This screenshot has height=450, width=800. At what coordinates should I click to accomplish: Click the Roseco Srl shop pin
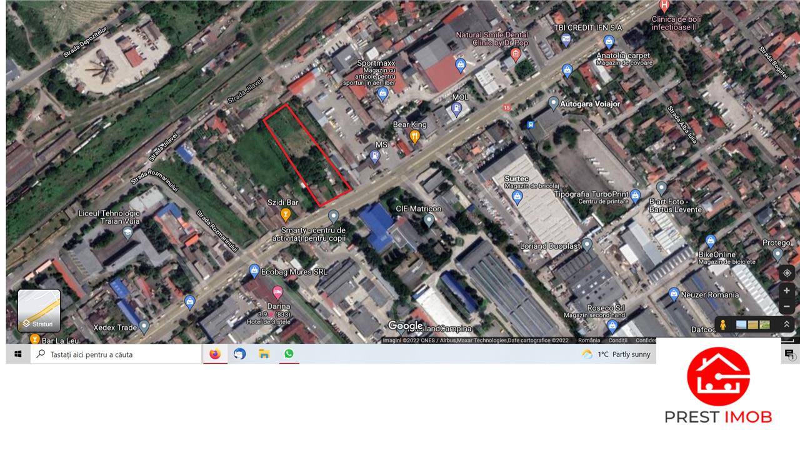612,326
